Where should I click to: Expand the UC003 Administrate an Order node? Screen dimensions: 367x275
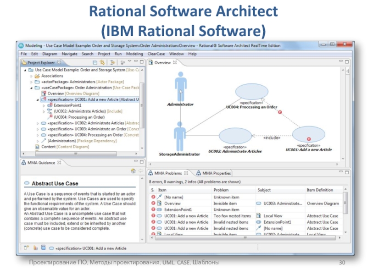[38, 129]
